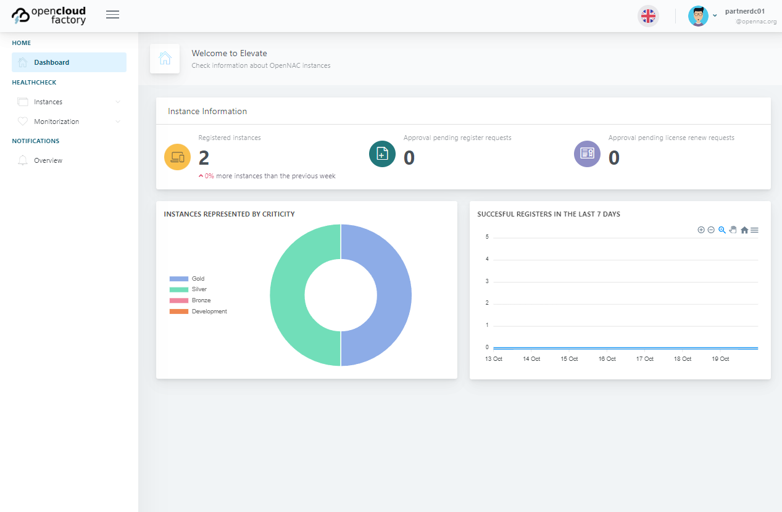
Task: Reset chart zoom with home icon
Action: point(744,230)
